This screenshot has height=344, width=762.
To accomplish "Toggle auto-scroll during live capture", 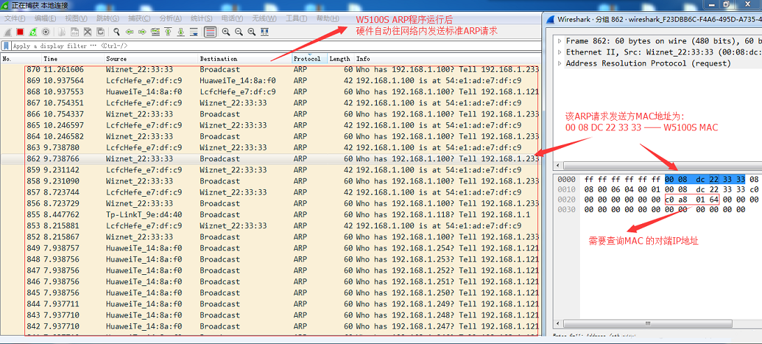I will point(193,32).
